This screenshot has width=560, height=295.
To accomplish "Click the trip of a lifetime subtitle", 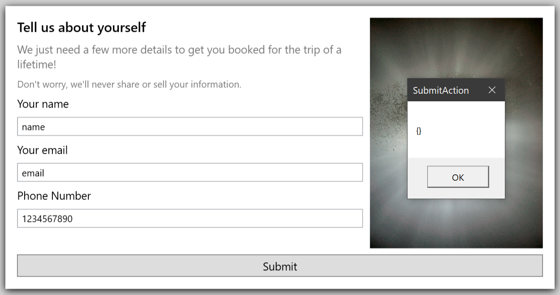I will [179, 49].
